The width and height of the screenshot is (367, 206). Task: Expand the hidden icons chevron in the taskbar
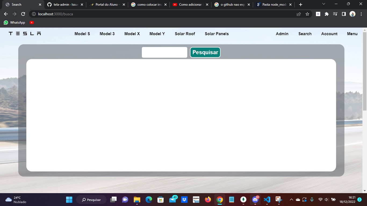291,200
